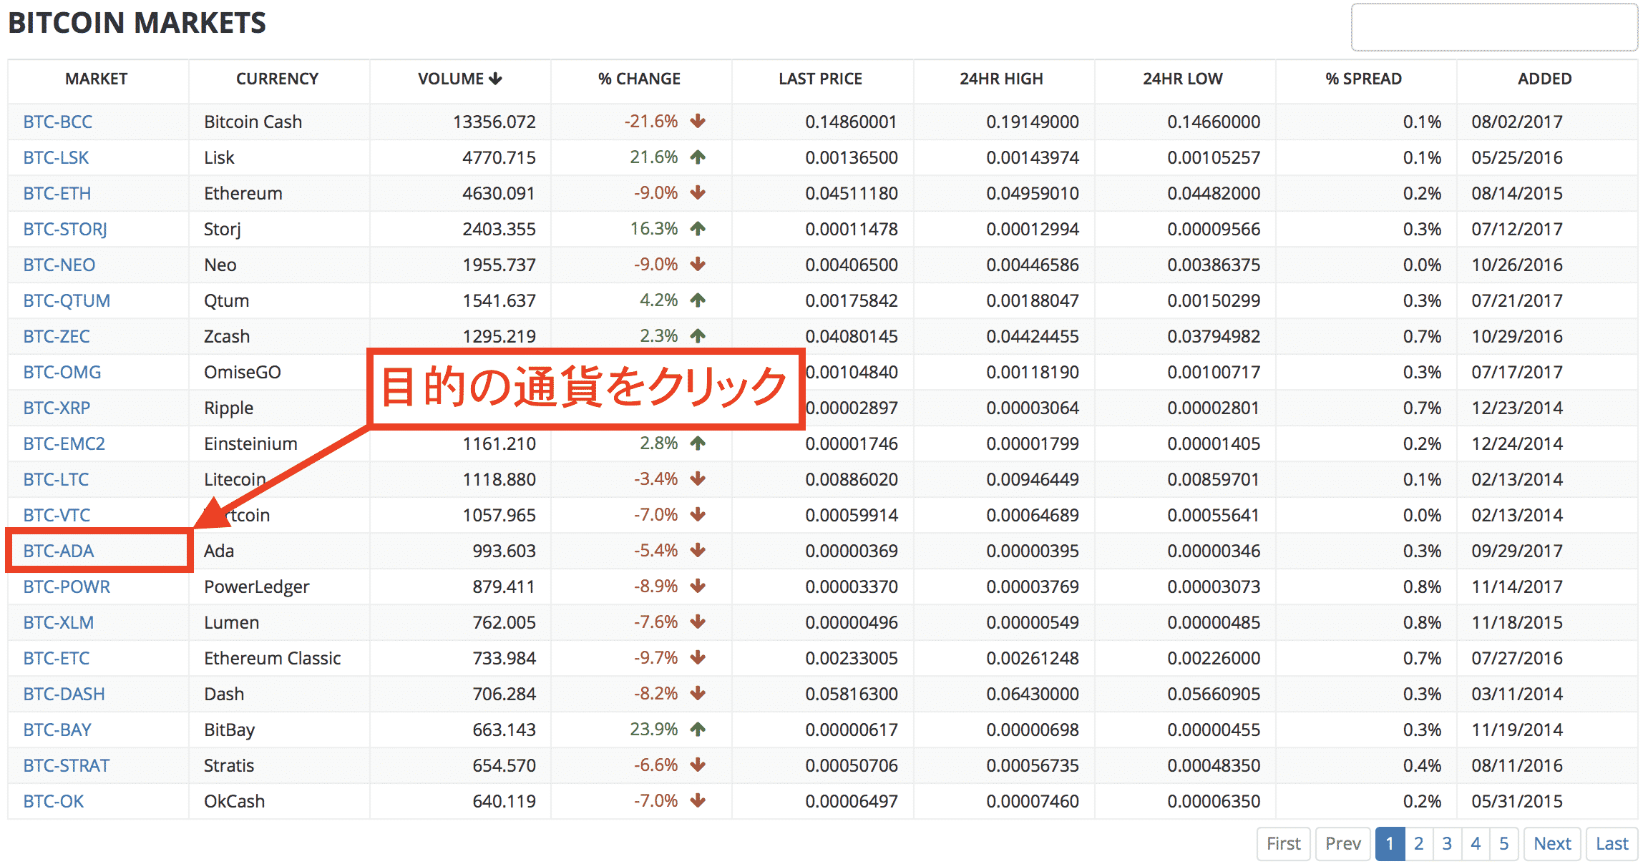Select pagination page 5

[1504, 844]
